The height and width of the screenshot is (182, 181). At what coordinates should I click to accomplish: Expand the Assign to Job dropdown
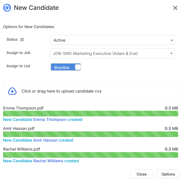pyautogui.click(x=112, y=53)
